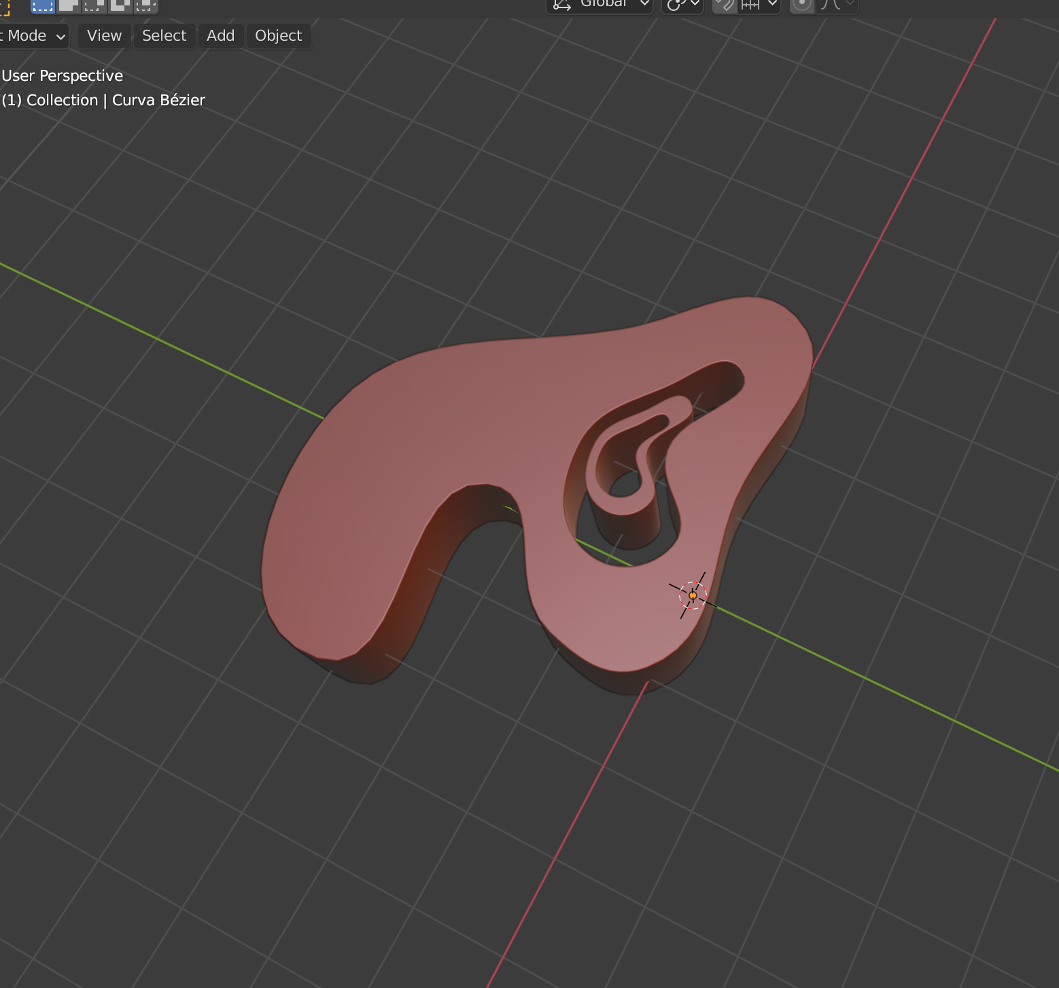Expand the pivot point dropdown arrow
1059x988 pixels.
coord(695,5)
